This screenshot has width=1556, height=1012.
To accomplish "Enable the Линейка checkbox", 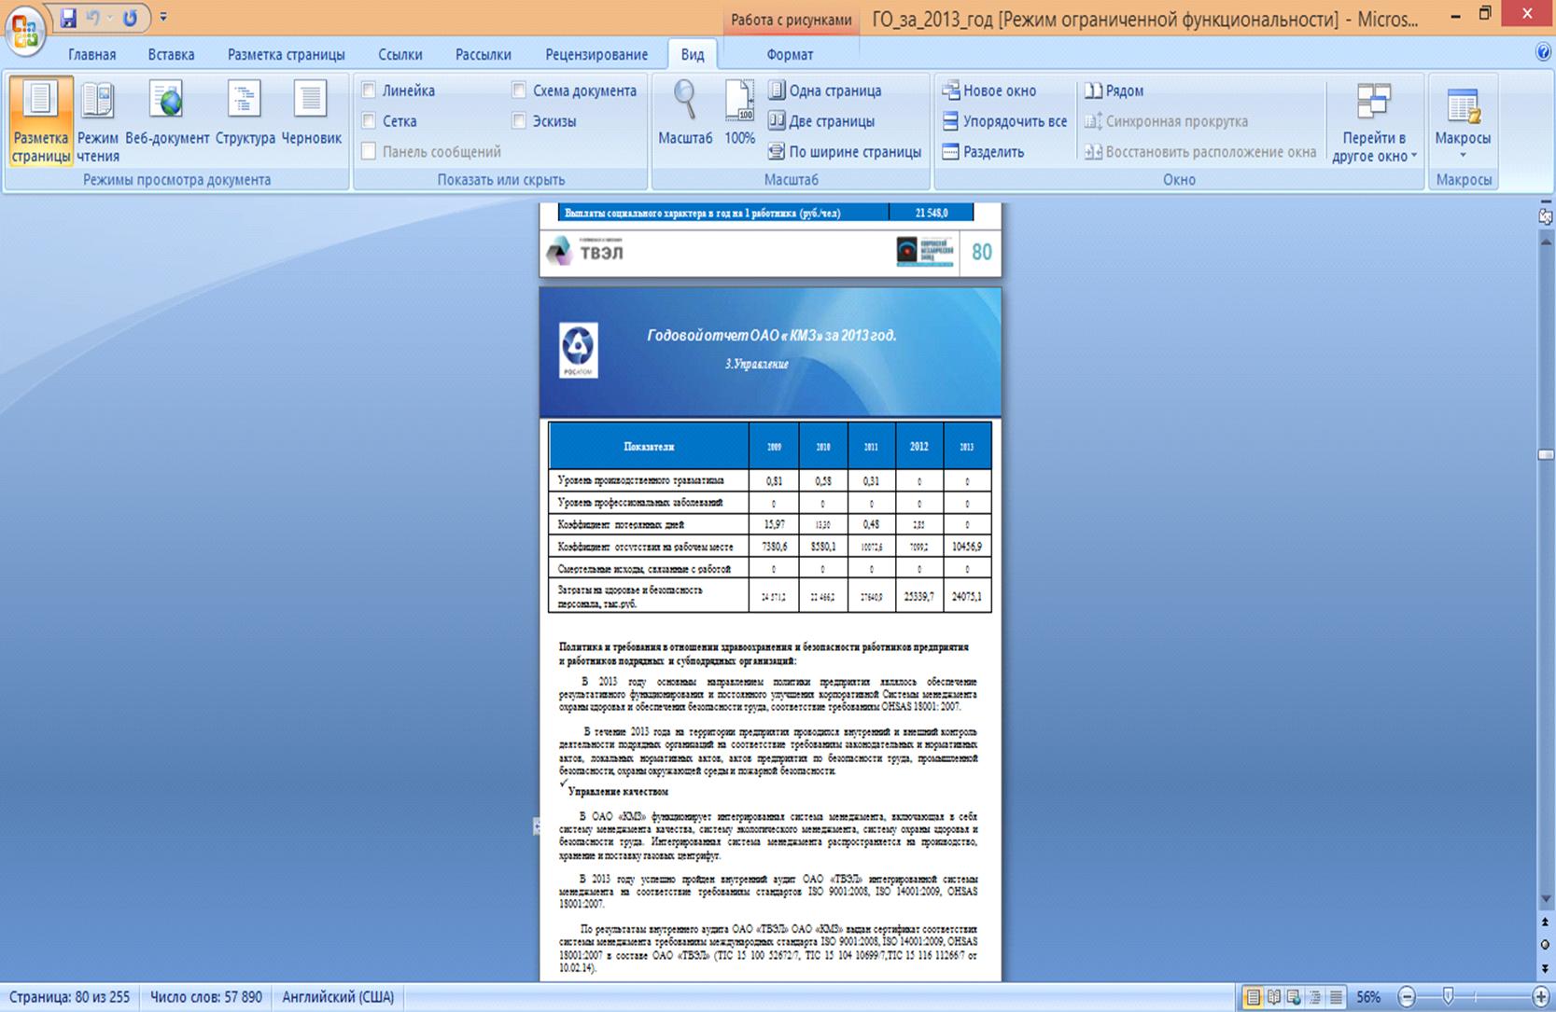I will [x=369, y=90].
